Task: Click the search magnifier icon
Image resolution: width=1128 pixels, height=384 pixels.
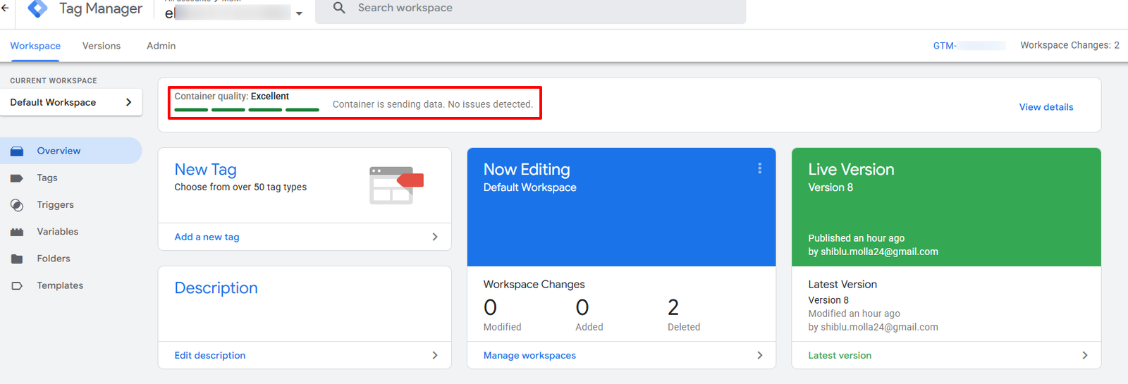Action: (x=339, y=8)
